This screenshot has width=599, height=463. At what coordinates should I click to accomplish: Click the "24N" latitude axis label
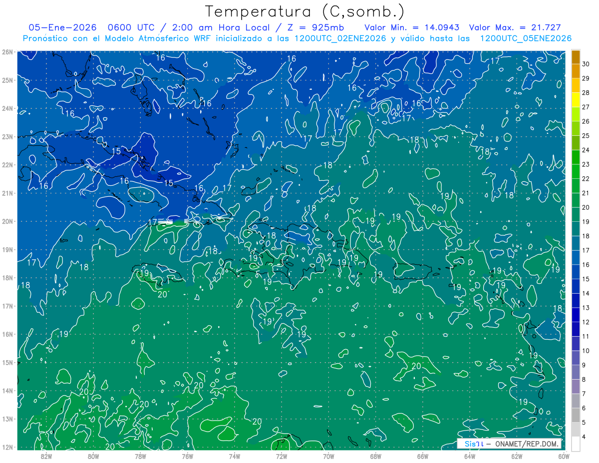click(x=7, y=108)
